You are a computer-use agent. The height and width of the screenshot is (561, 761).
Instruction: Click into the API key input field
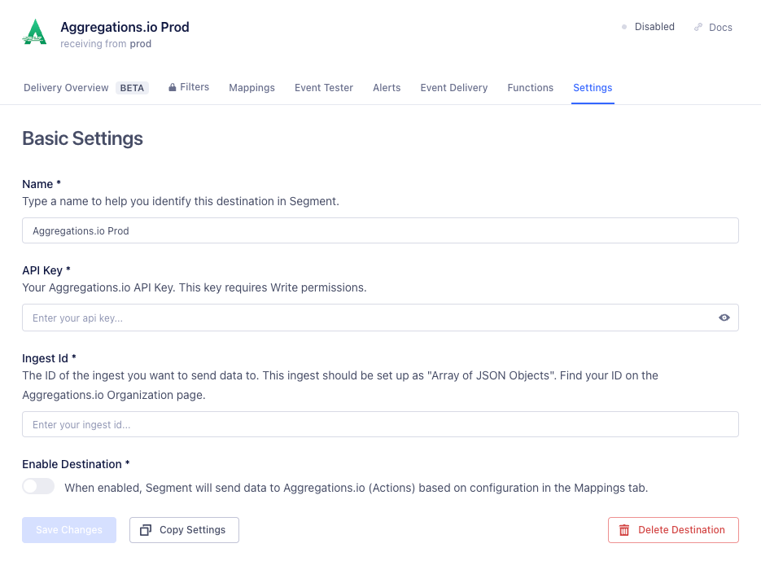pos(366,318)
